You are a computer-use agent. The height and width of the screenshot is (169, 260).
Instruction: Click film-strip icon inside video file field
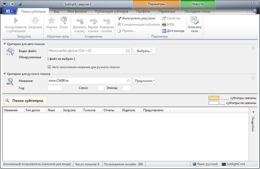[x=128, y=51]
